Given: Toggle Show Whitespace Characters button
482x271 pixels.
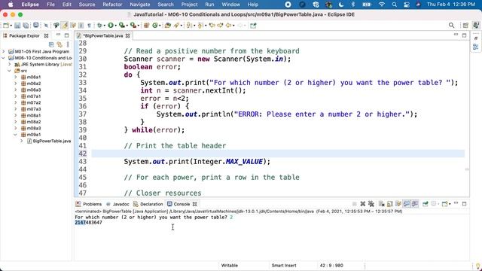Looking at the screenshot, I should coord(89,26).
